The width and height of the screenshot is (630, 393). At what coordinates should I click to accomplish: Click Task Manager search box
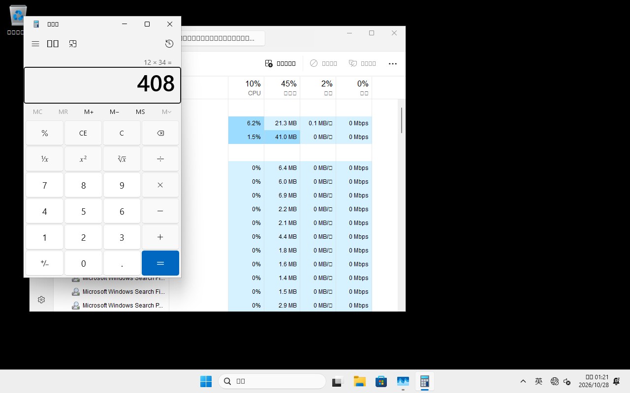pyautogui.click(x=223, y=38)
